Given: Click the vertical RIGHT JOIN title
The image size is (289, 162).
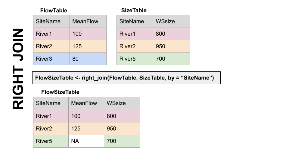Looking at the screenshot, I should (18, 69).
